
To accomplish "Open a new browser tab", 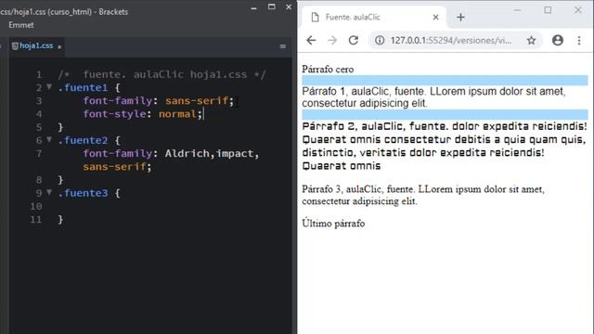I will (x=460, y=17).
